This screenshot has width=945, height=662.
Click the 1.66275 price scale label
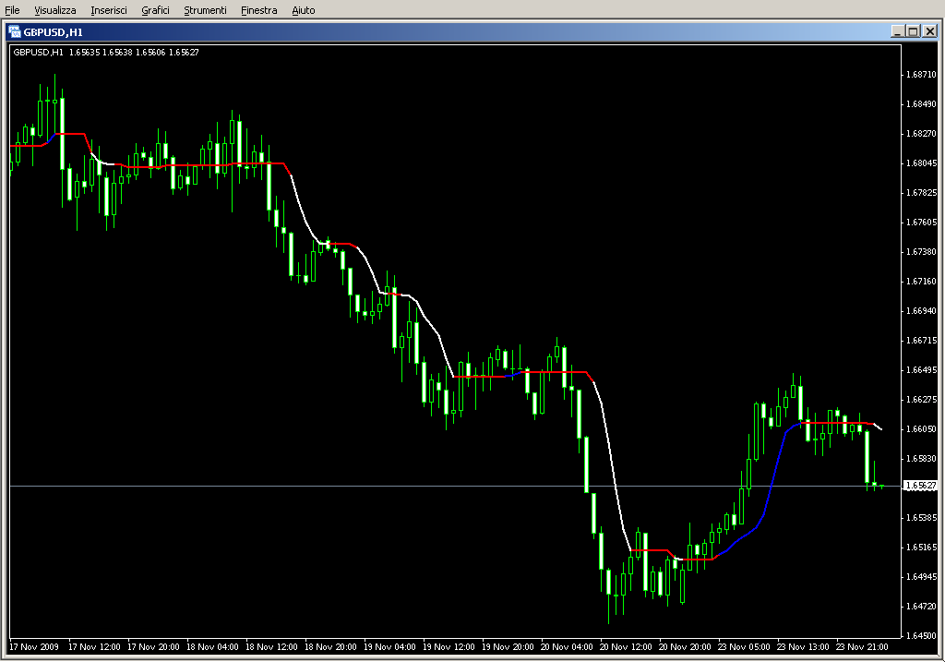(922, 400)
